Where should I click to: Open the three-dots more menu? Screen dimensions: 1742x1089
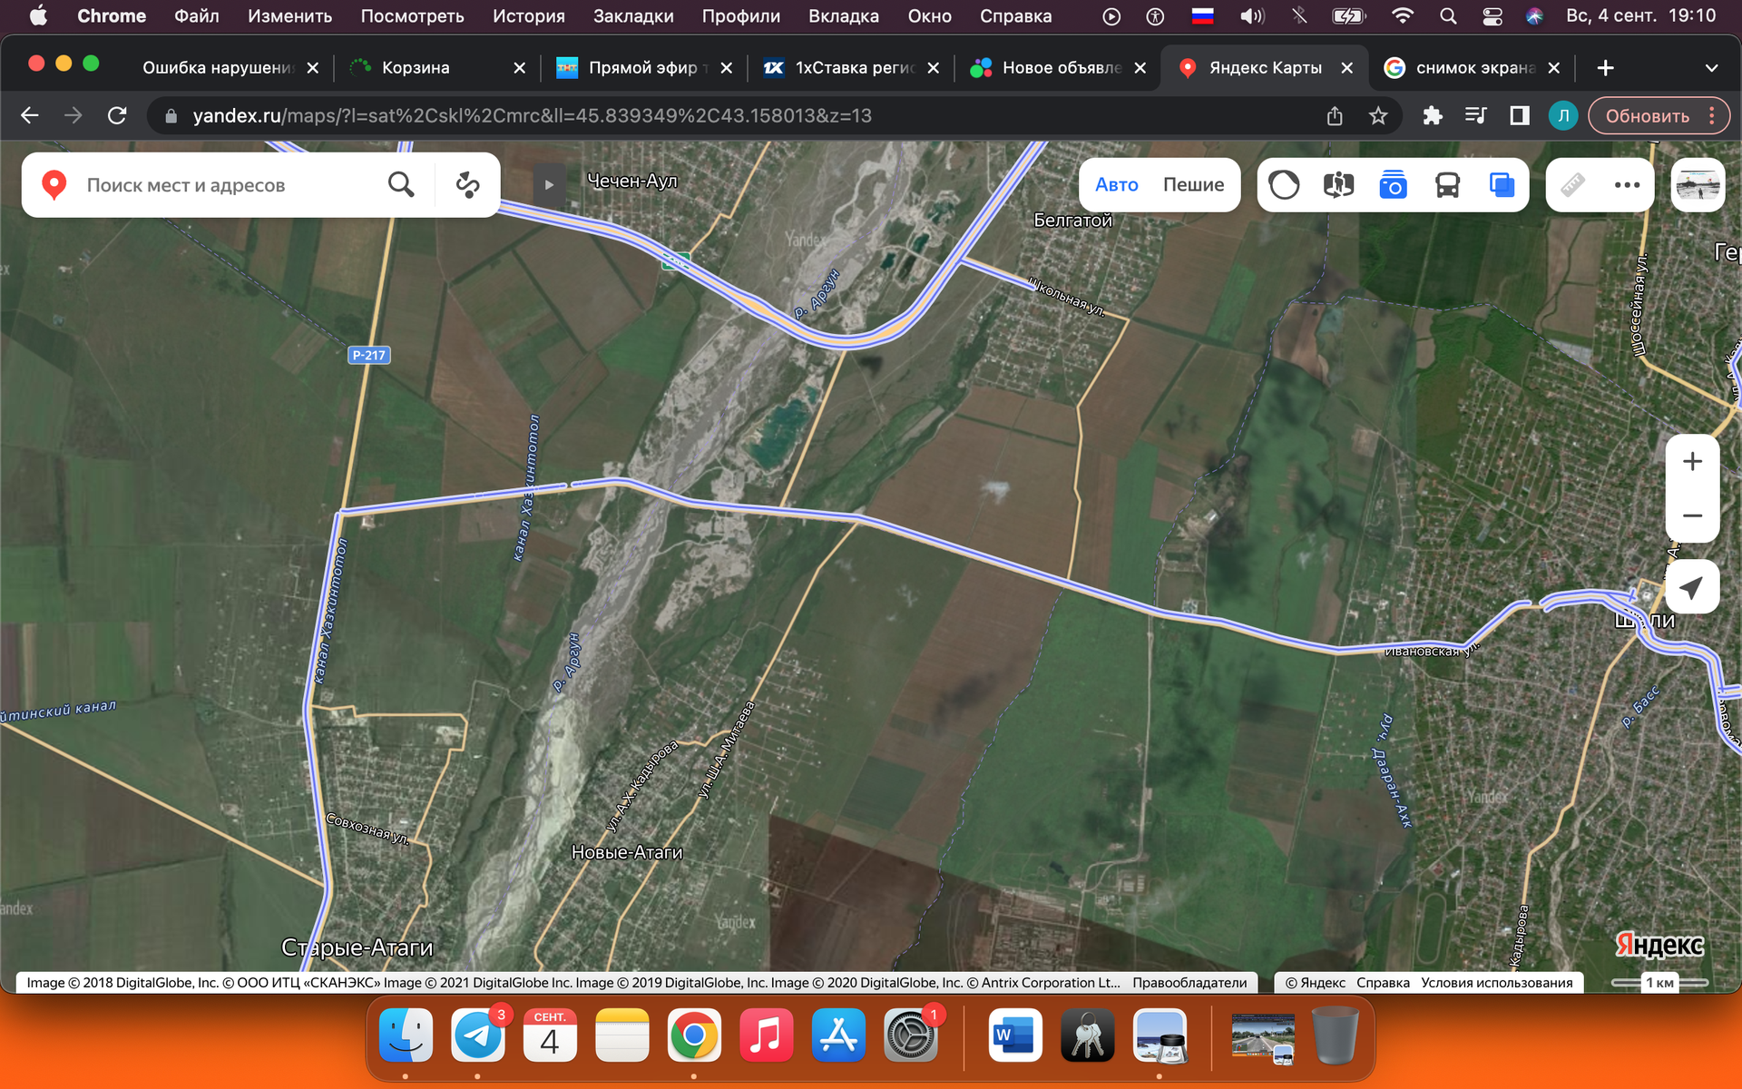point(1627,185)
